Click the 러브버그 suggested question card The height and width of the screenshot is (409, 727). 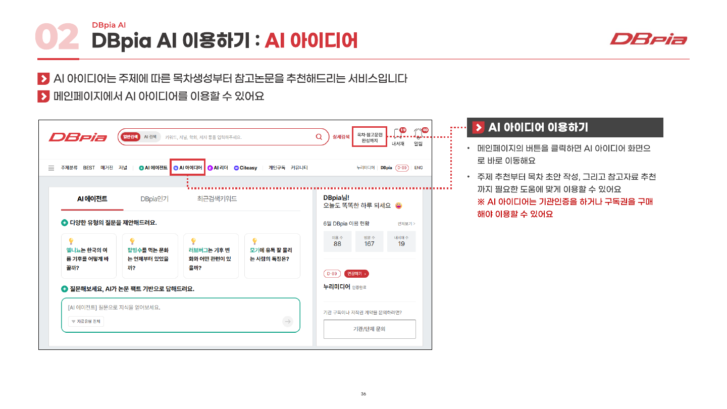pos(211,256)
